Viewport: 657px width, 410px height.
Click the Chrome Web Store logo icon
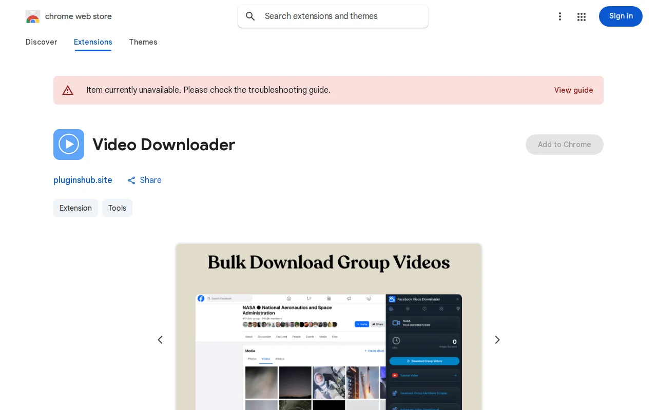click(33, 16)
